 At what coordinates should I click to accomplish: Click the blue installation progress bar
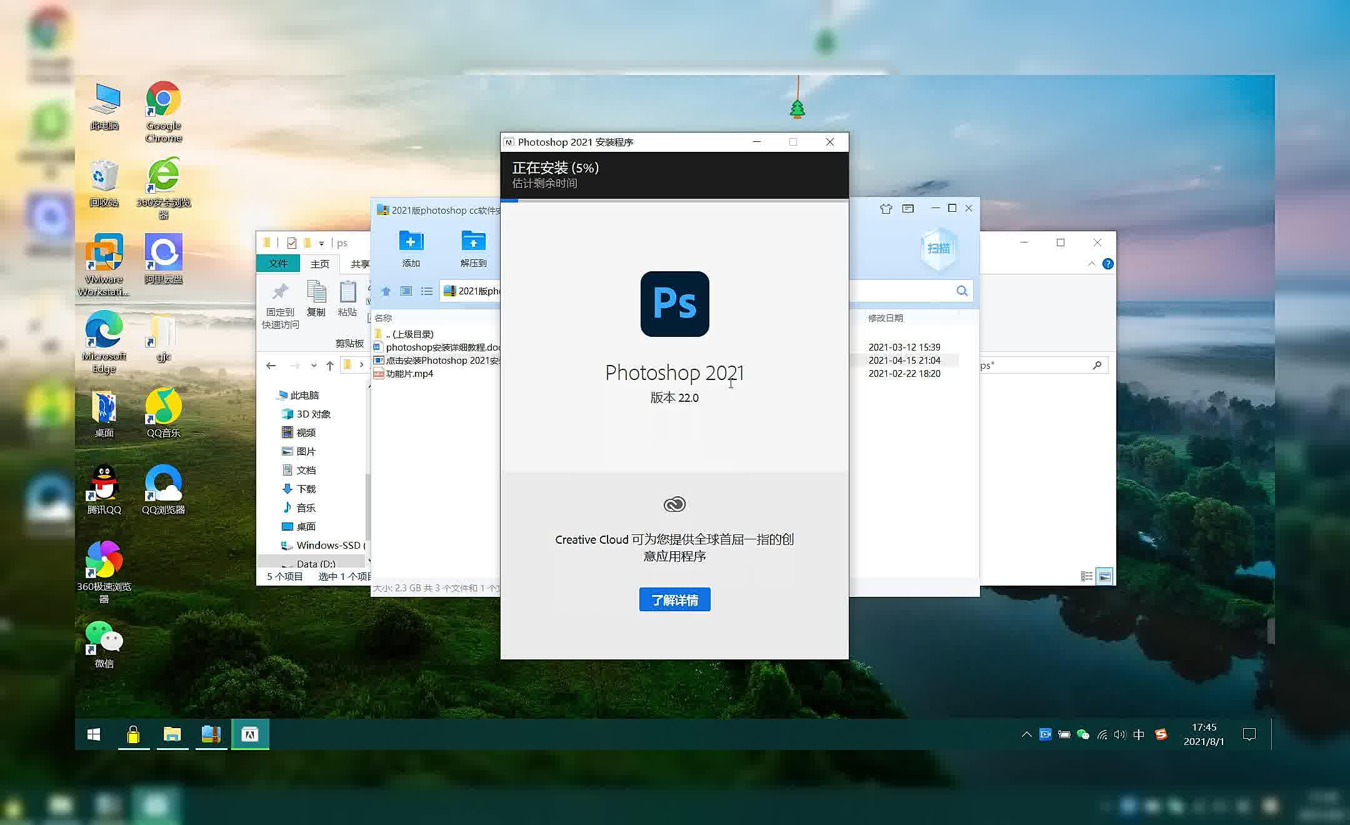(x=509, y=201)
